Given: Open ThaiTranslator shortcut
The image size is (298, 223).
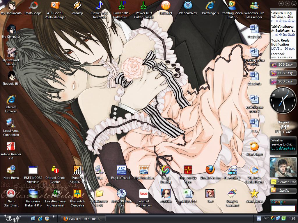Looking at the screenshot, I should [x=144, y=172].
